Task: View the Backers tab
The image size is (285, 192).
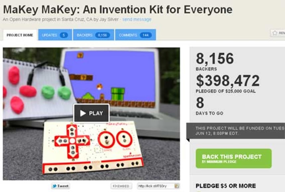Action: [x=93, y=35]
